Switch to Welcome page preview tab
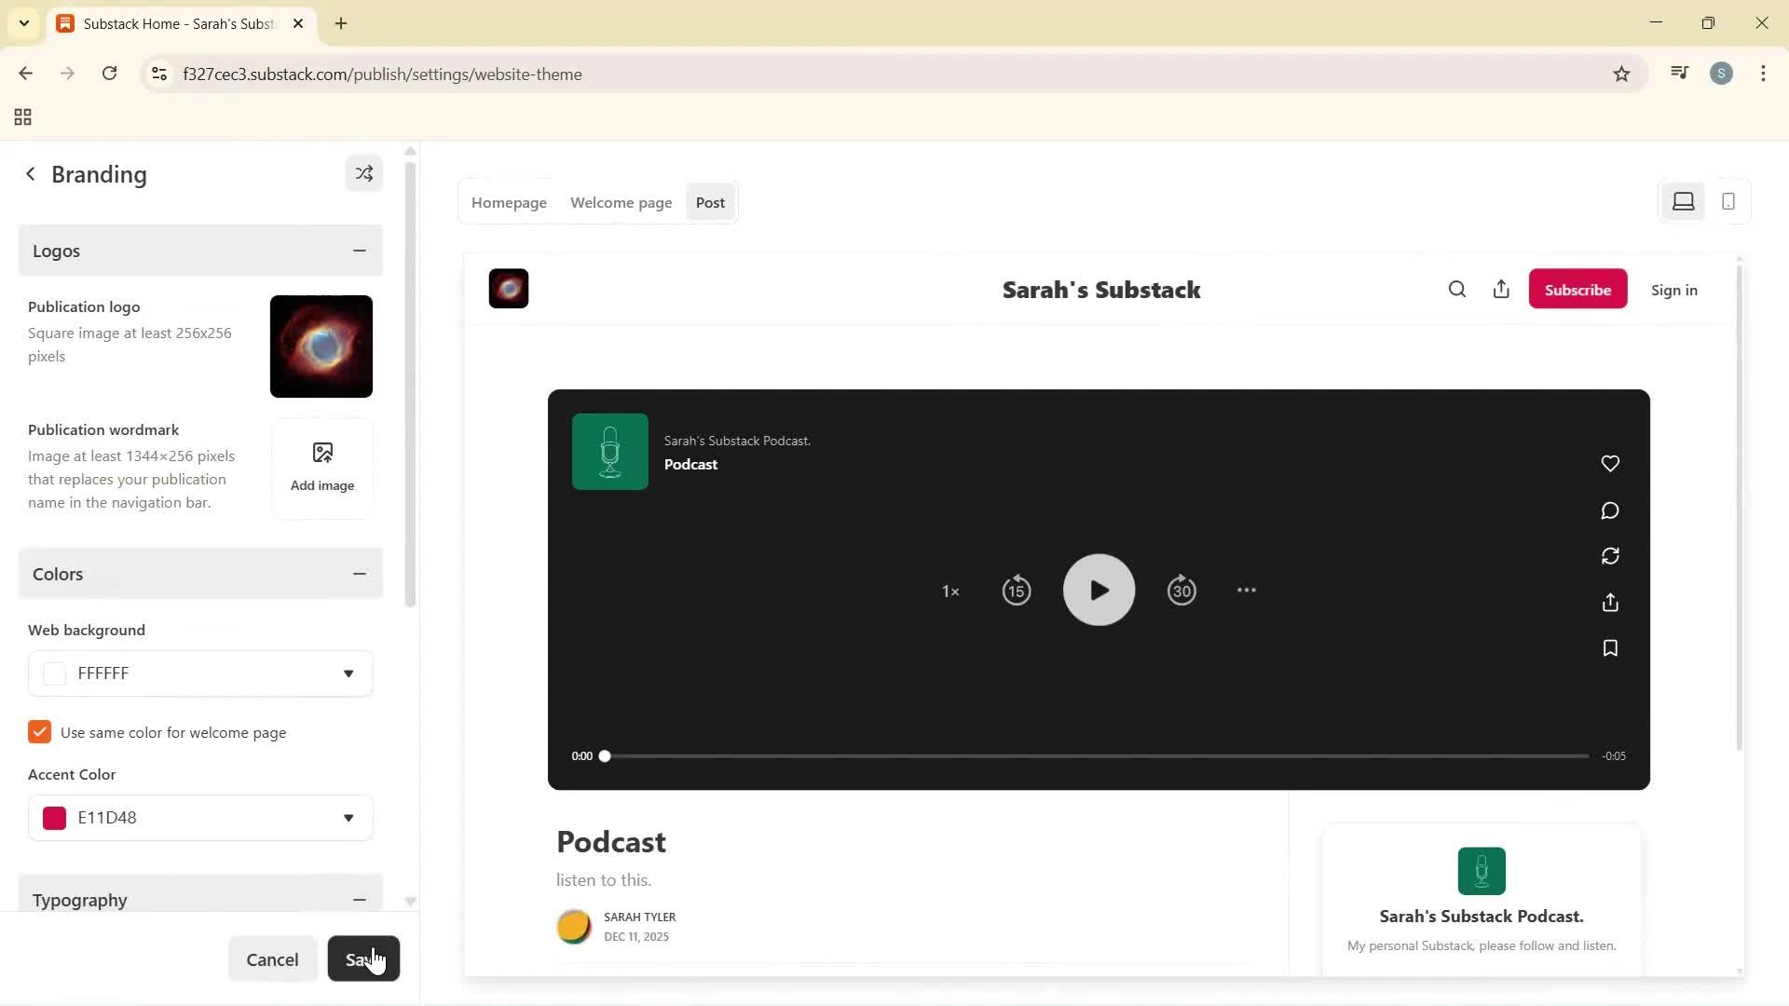This screenshot has width=1789, height=1006. [621, 202]
